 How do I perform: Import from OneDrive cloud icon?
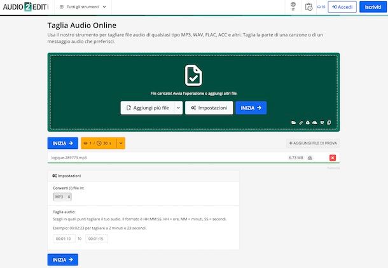315,123
